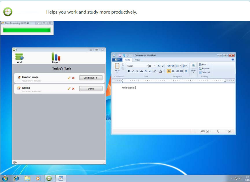
Task: Open the Report chart icon
Action: (x=56, y=57)
